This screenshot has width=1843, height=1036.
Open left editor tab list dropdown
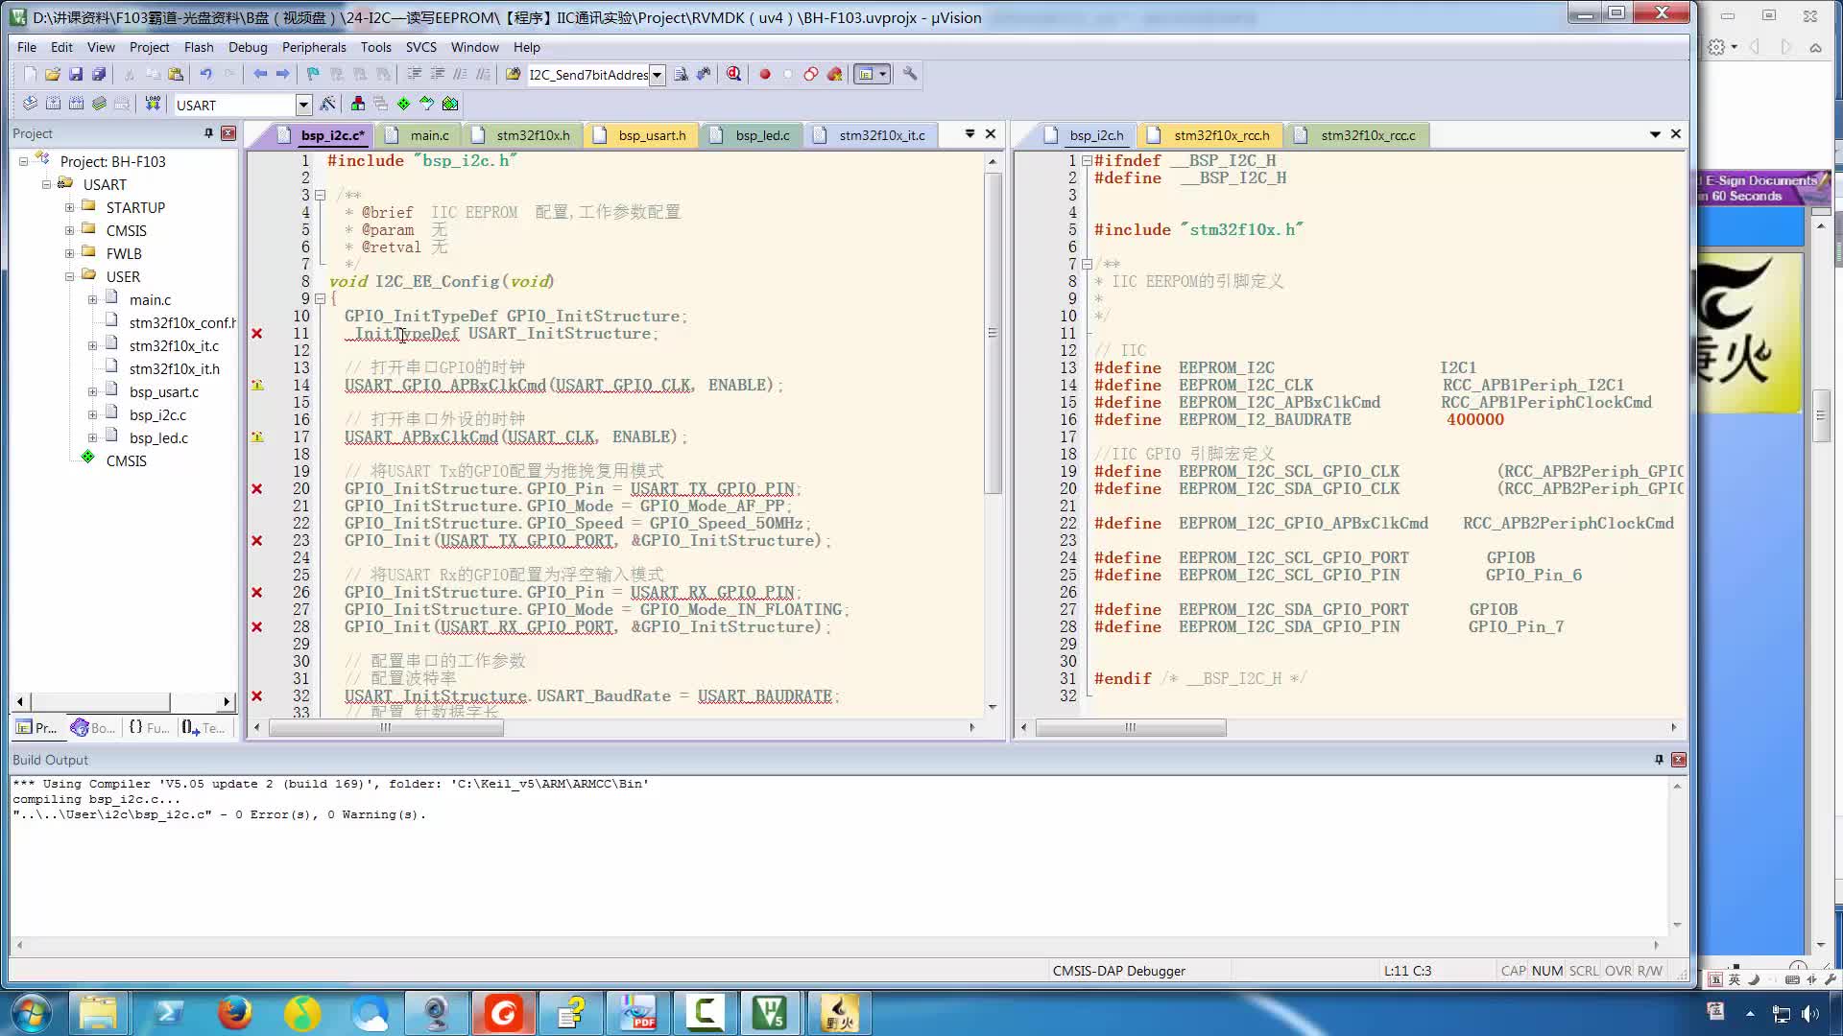click(969, 134)
